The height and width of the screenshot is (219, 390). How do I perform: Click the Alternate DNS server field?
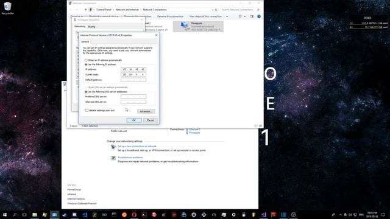(x=133, y=102)
